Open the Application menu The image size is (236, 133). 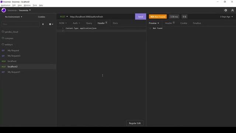coord(6,5)
